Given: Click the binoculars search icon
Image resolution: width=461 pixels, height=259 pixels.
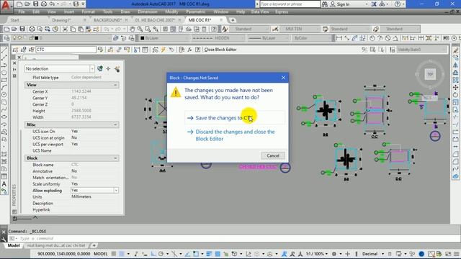Looking at the screenshot, I should coord(325,4).
